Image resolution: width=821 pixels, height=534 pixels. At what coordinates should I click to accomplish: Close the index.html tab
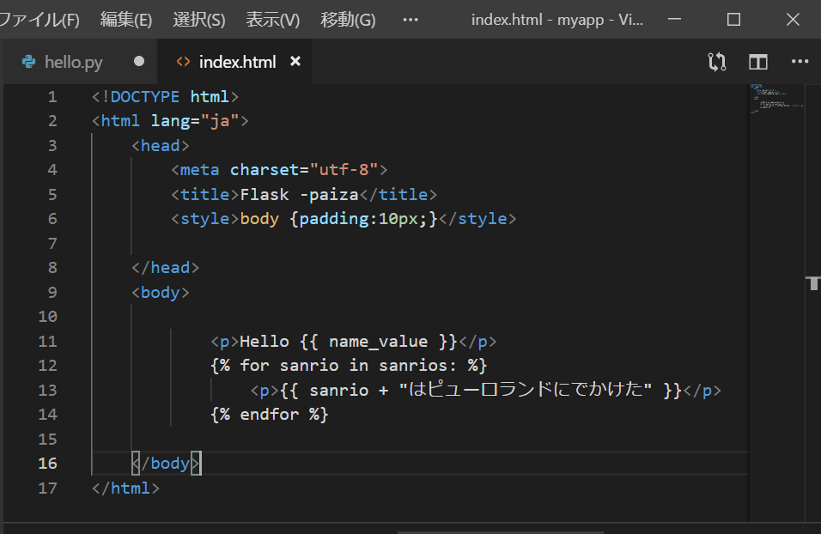click(295, 61)
